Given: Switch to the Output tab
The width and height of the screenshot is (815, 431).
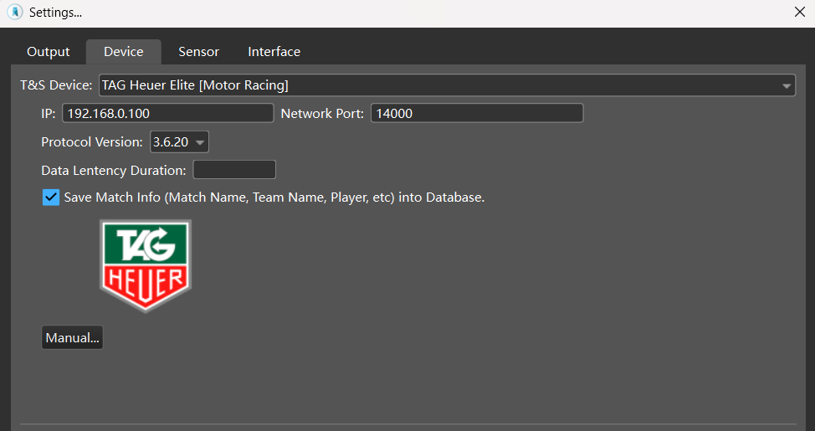Looking at the screenshot, I should (49, 52).
